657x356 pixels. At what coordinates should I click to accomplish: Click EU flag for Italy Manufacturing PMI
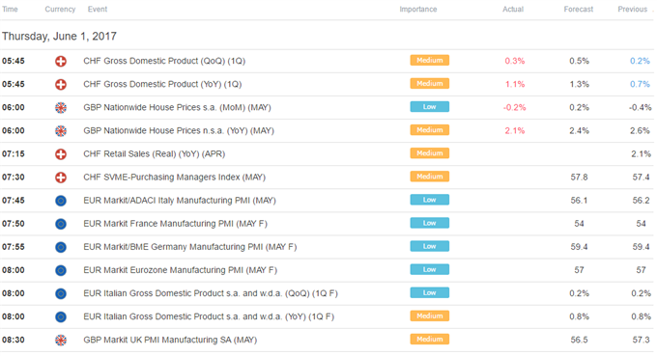[x=61, y=201]
